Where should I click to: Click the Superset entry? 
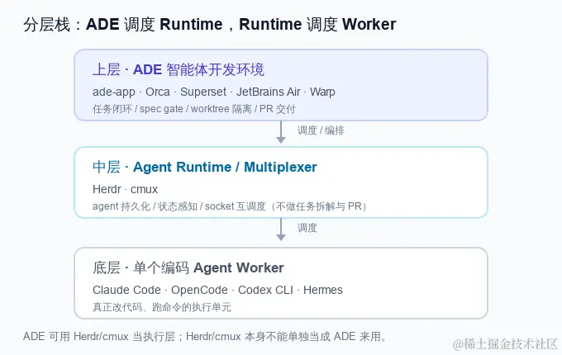click(203, 92)
